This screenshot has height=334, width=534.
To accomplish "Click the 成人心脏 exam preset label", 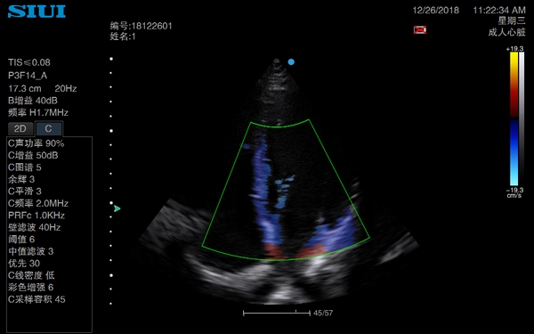I will 506,32.
